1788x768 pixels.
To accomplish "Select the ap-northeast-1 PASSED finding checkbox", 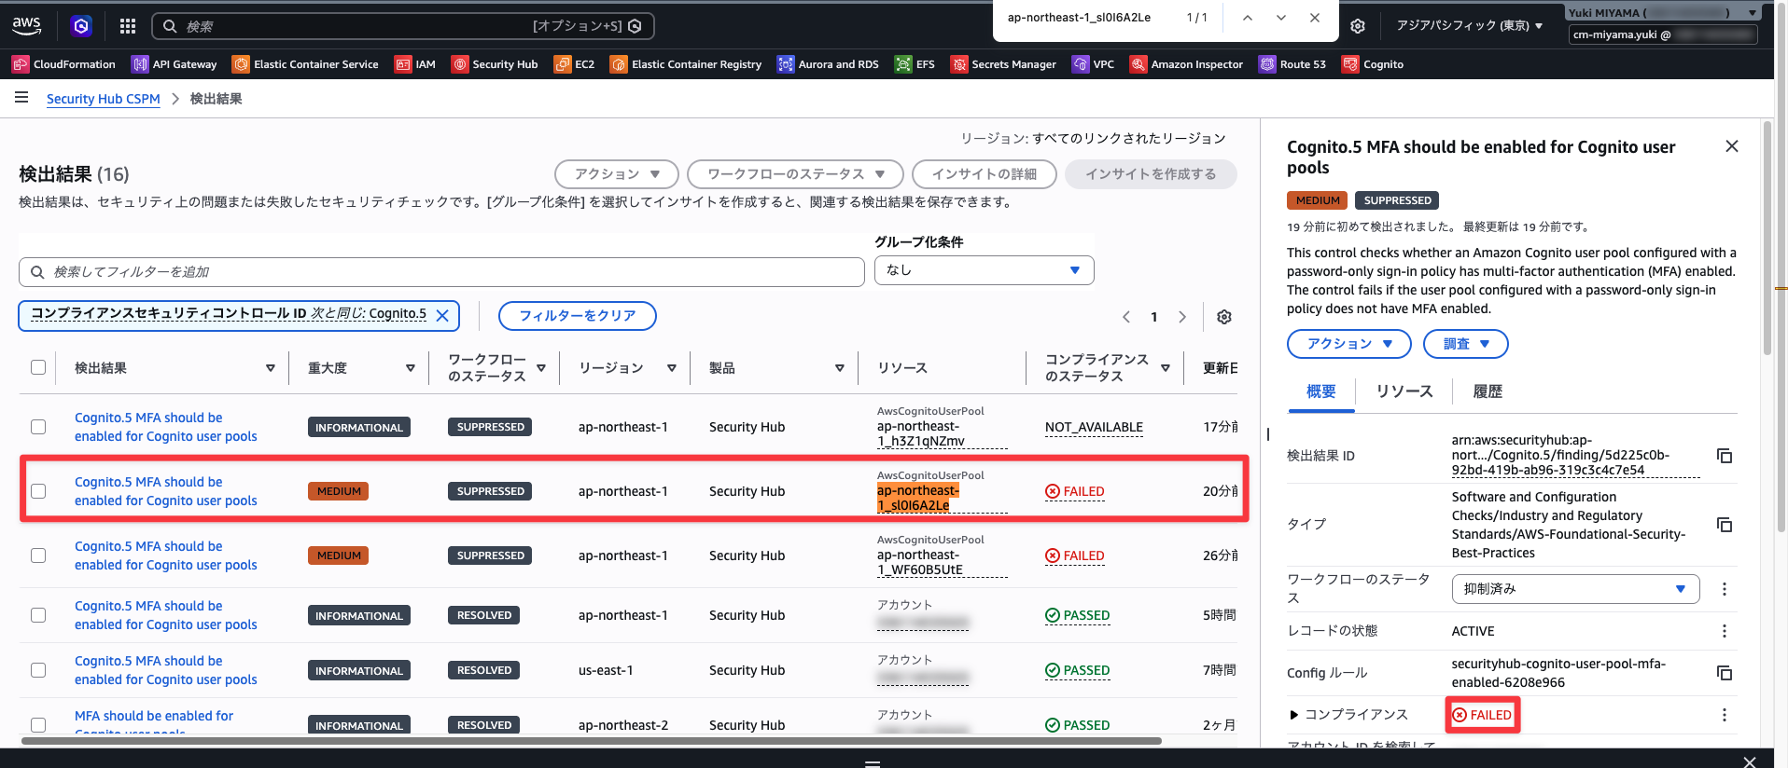I will coord(38,615).
